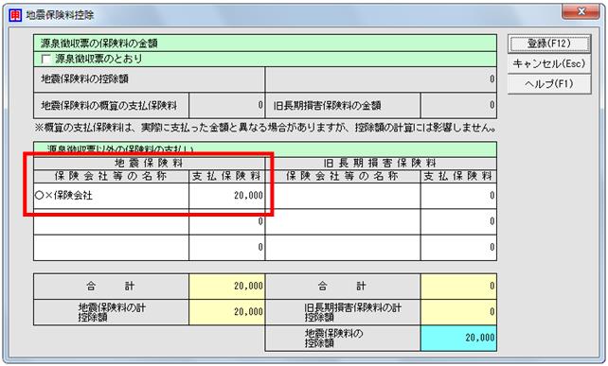Select the ○×保険会社 company name field

pos(112,196)
